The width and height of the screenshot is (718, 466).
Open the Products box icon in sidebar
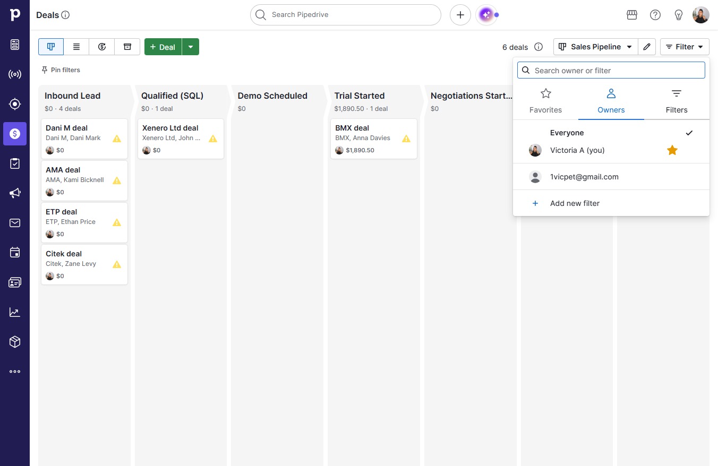[15, 342]
